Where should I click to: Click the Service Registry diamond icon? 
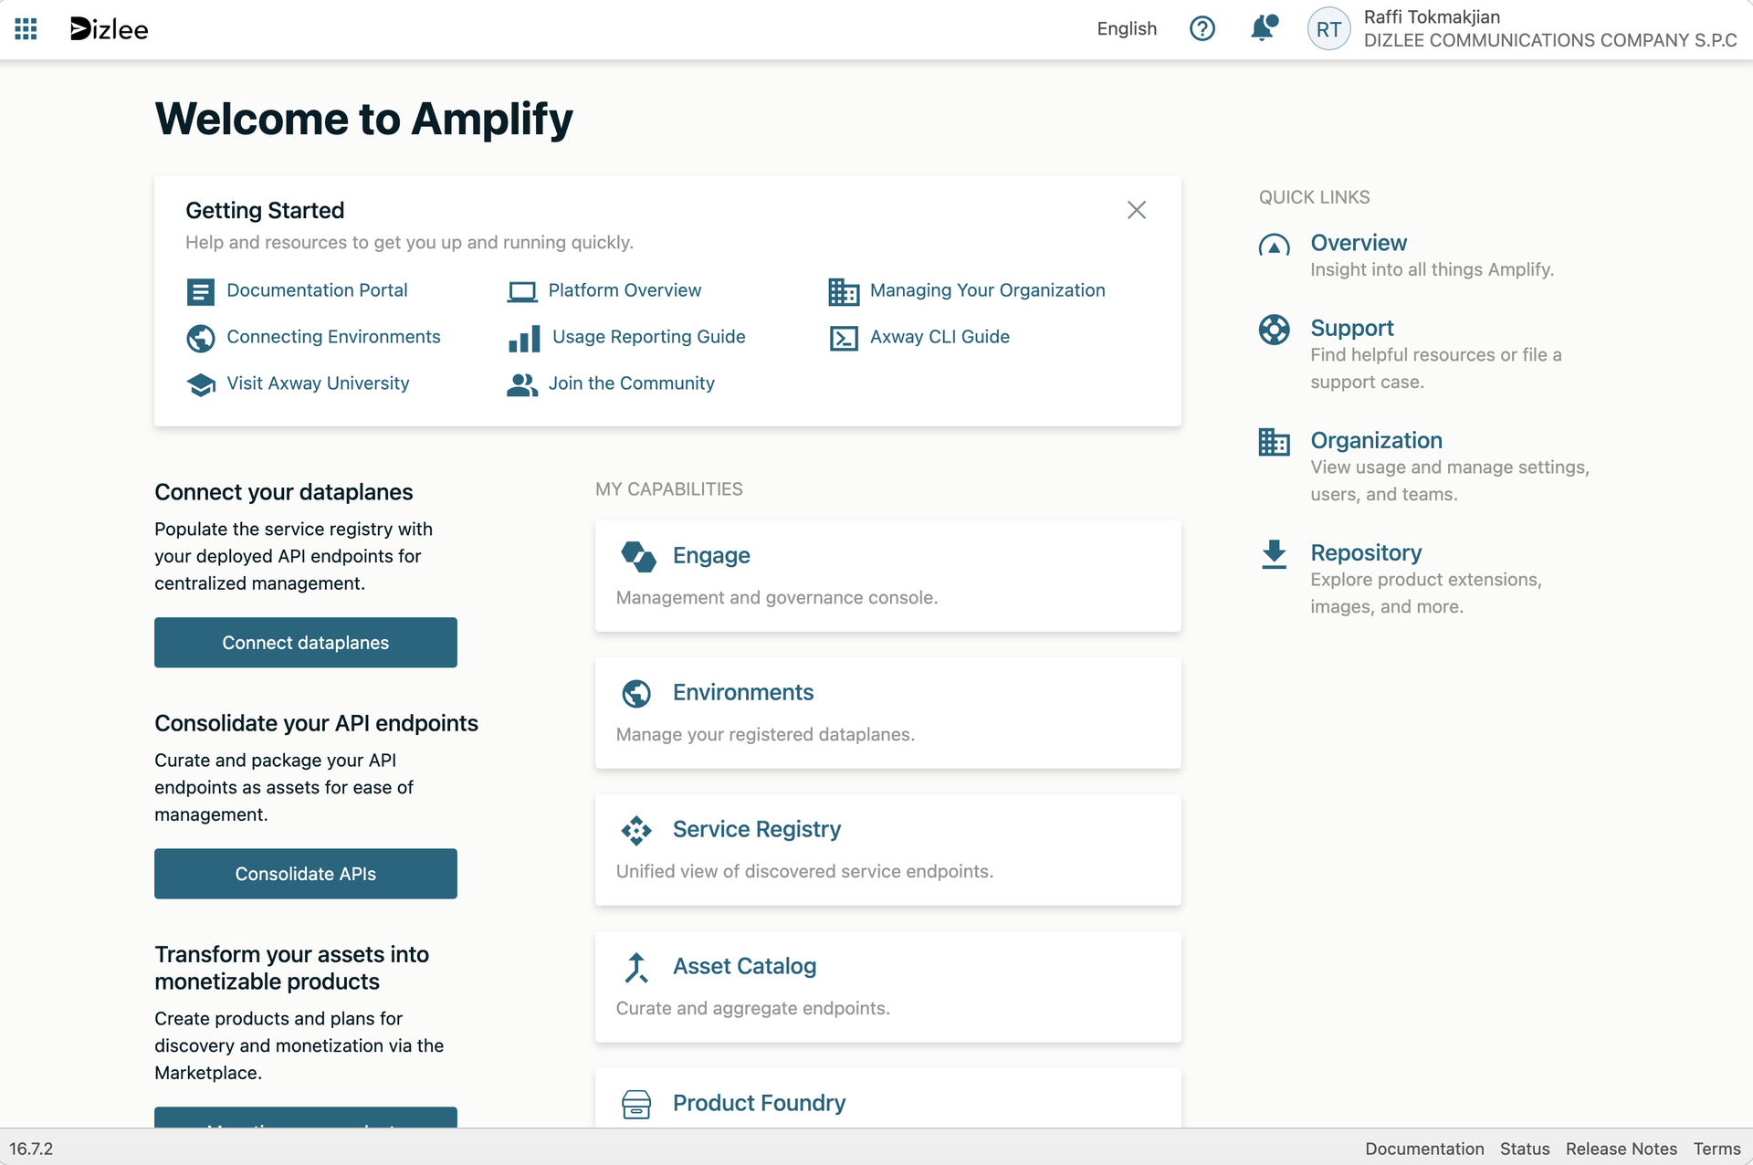tap(636, 830)
